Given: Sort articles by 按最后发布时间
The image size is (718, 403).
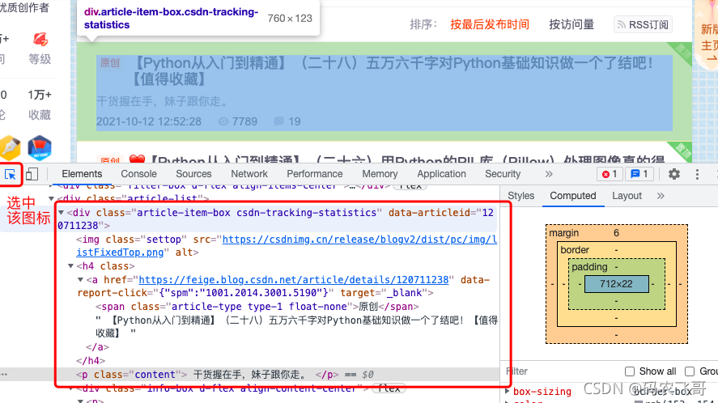Looking at the screenshot, I should [490, 25].
